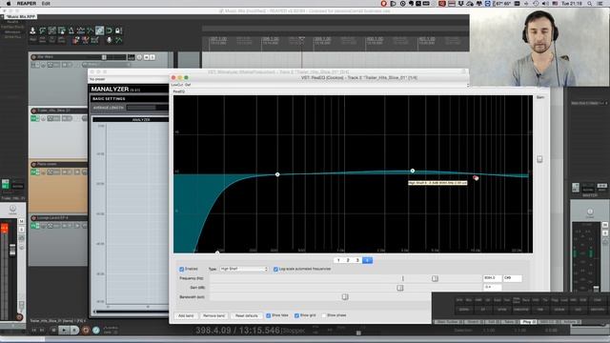Click the macOS volume icon
Viewport: 610px width, 343px height.
(x=545, y=4)
